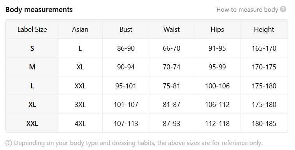The image size is (295, 150).
Task: Select the M label size row
Action: coord(147,67)
